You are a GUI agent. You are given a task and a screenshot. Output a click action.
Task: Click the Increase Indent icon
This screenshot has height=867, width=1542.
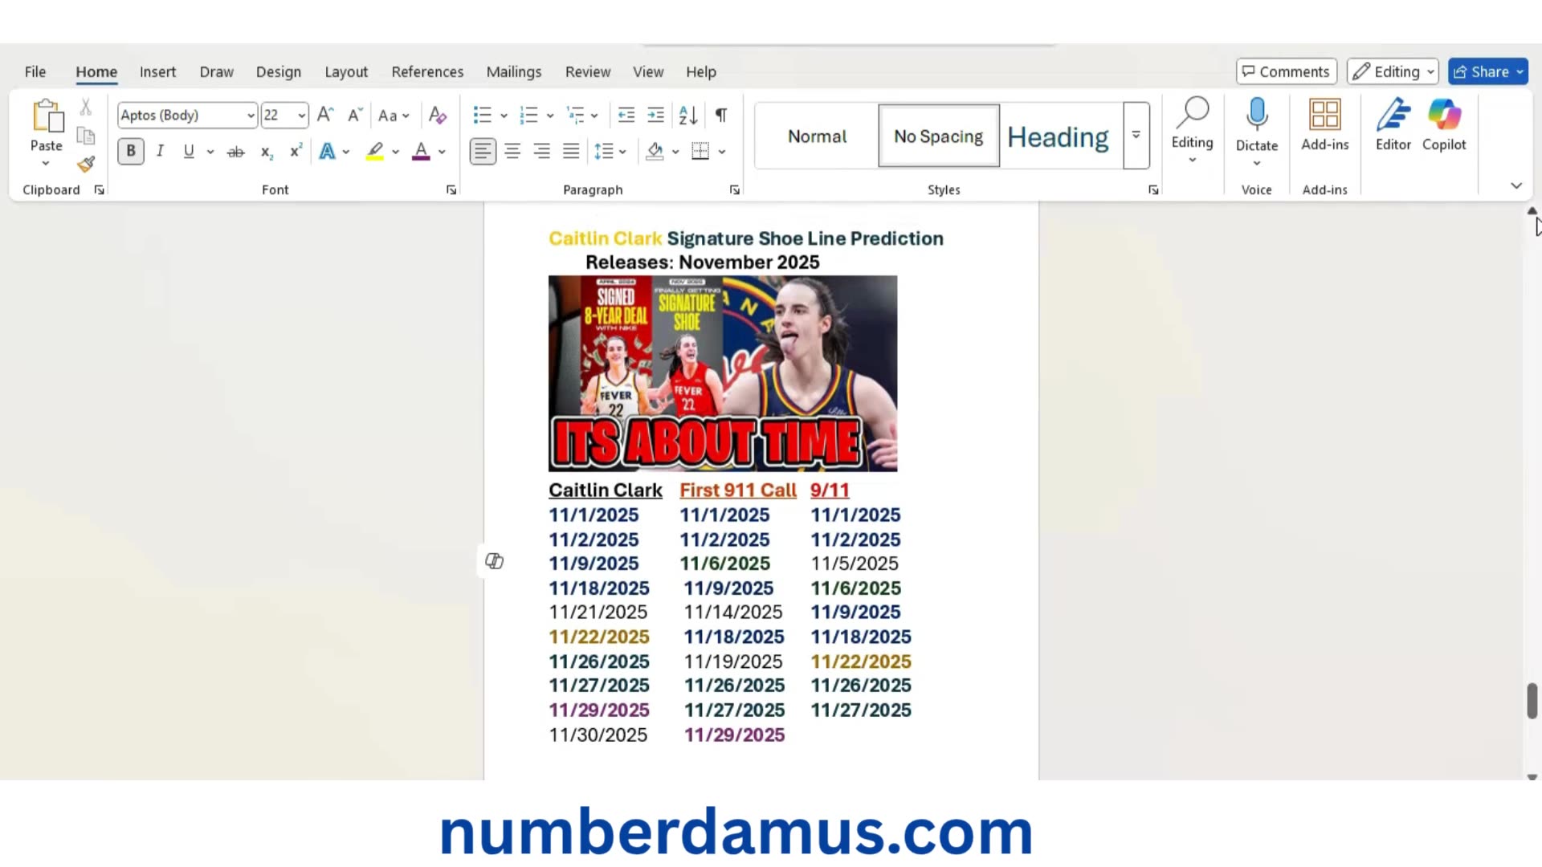pyautogui.click(x=656, y=116)
